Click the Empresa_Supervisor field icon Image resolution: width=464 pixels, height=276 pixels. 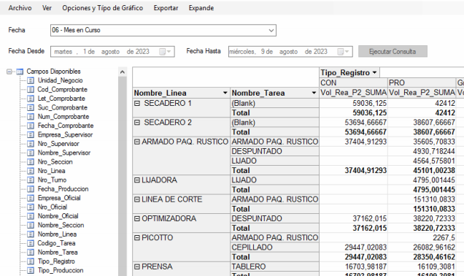pyautogui.click(x=31, y=135)
